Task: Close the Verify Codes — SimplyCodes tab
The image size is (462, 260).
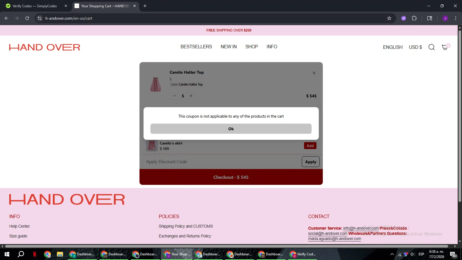Action: 66,6
